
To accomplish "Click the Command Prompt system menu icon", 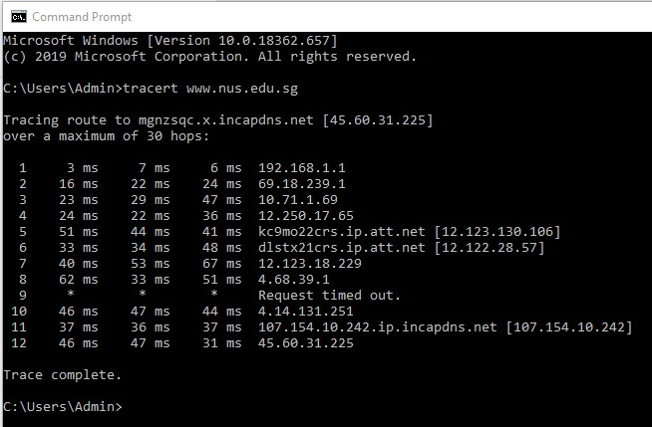I will point(16,17).
